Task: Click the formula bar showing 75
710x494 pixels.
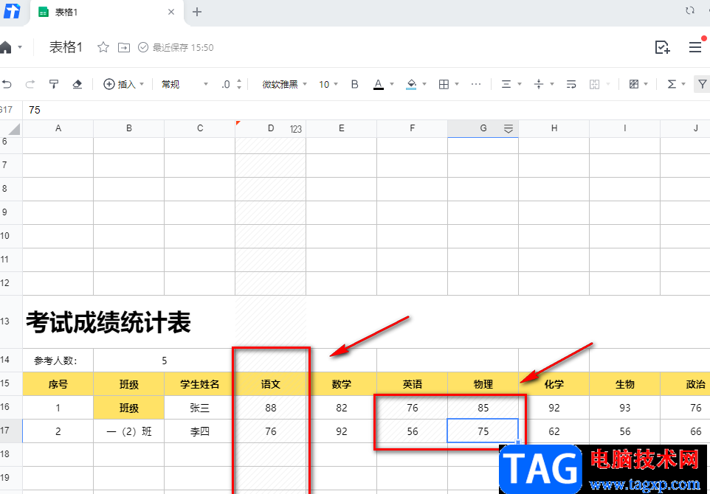Action: [366, 110]
